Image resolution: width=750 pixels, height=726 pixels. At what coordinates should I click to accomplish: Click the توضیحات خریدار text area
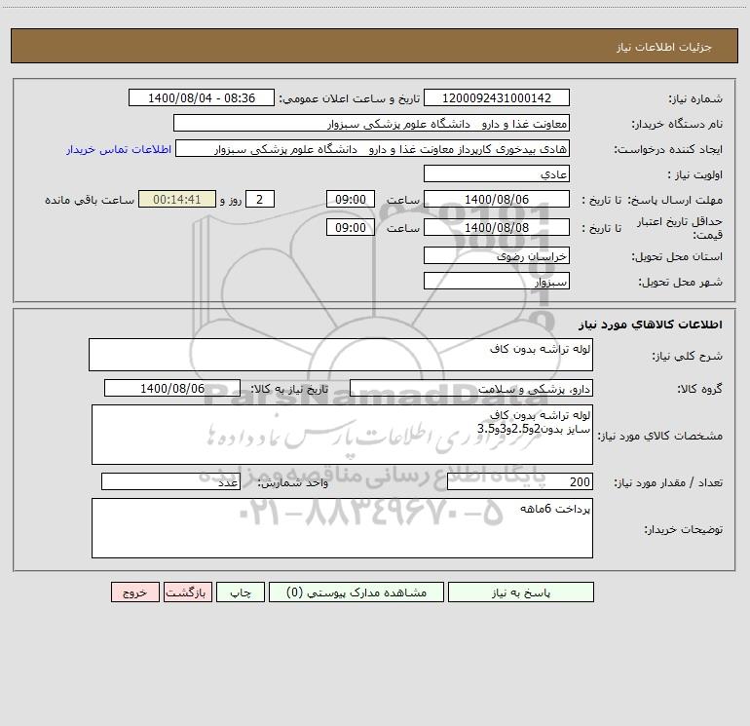[342, 528]
